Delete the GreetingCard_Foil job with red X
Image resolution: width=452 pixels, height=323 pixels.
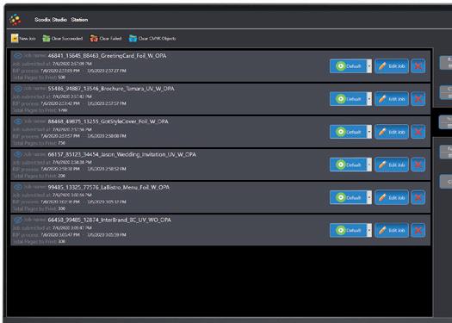(x=418, y=66)
